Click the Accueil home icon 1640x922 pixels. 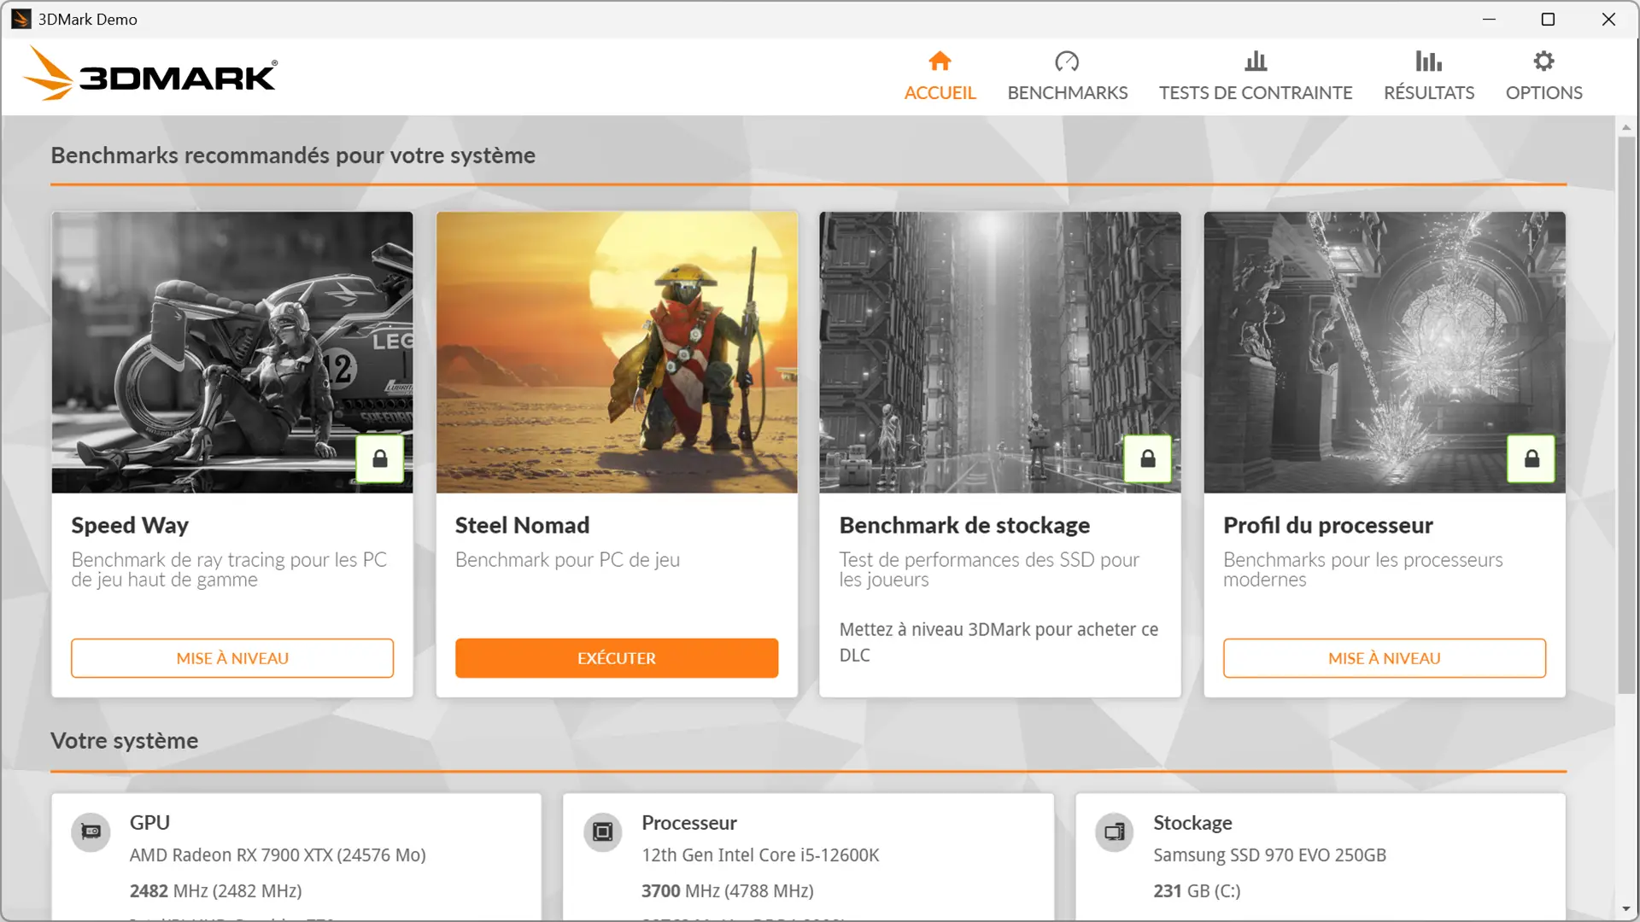940,61
